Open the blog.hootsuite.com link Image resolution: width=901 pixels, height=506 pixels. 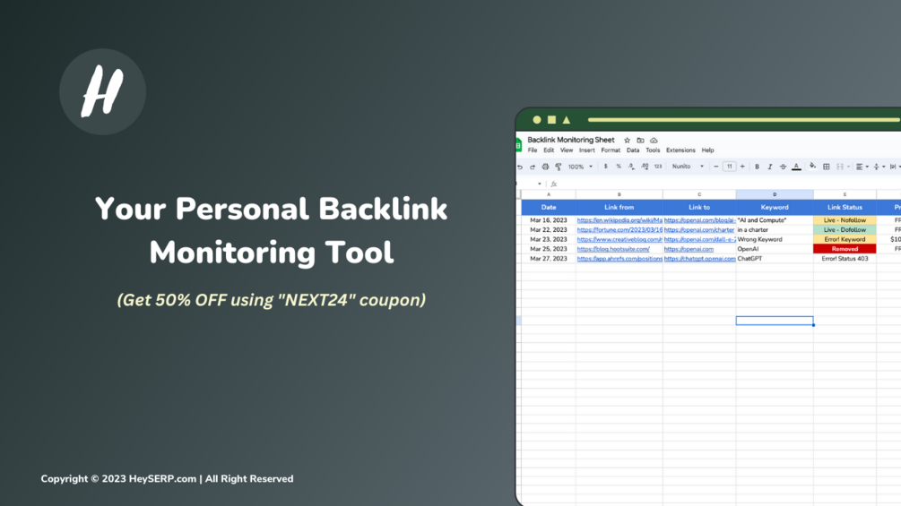[613, 250]
